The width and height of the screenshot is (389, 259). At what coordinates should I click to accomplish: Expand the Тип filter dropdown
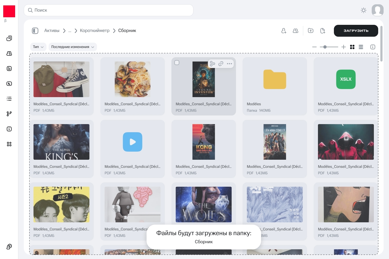click(x=38, y=47)
